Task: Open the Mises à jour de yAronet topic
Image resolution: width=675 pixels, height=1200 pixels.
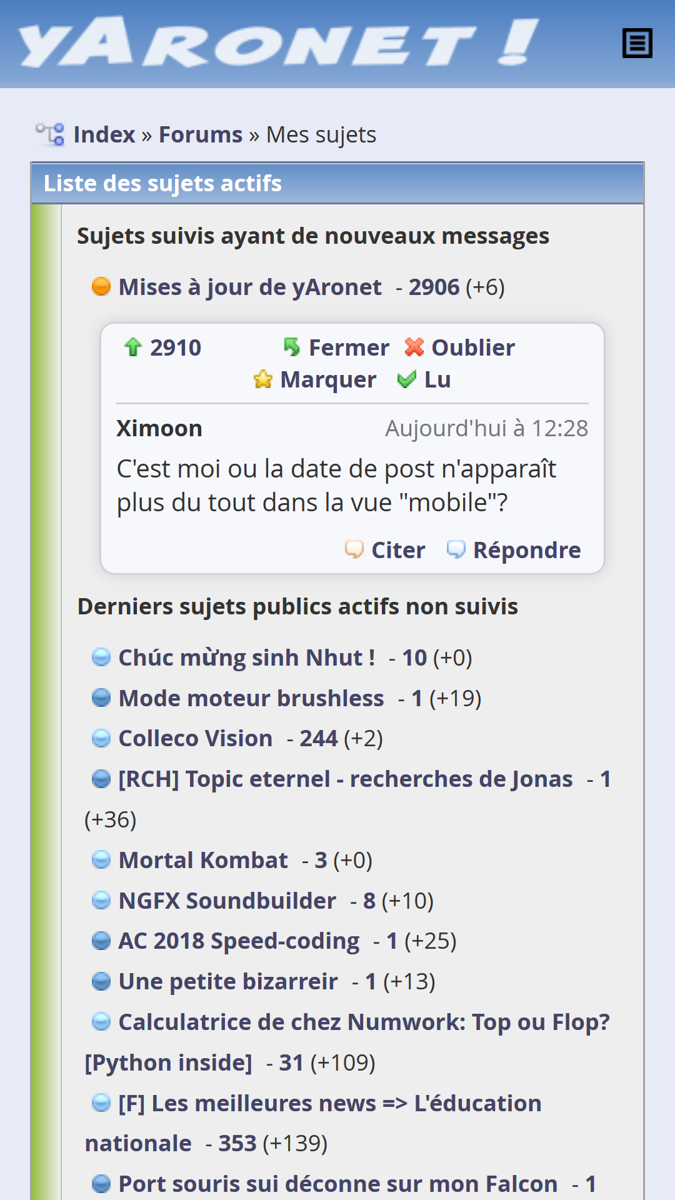Action: (250, 287)
